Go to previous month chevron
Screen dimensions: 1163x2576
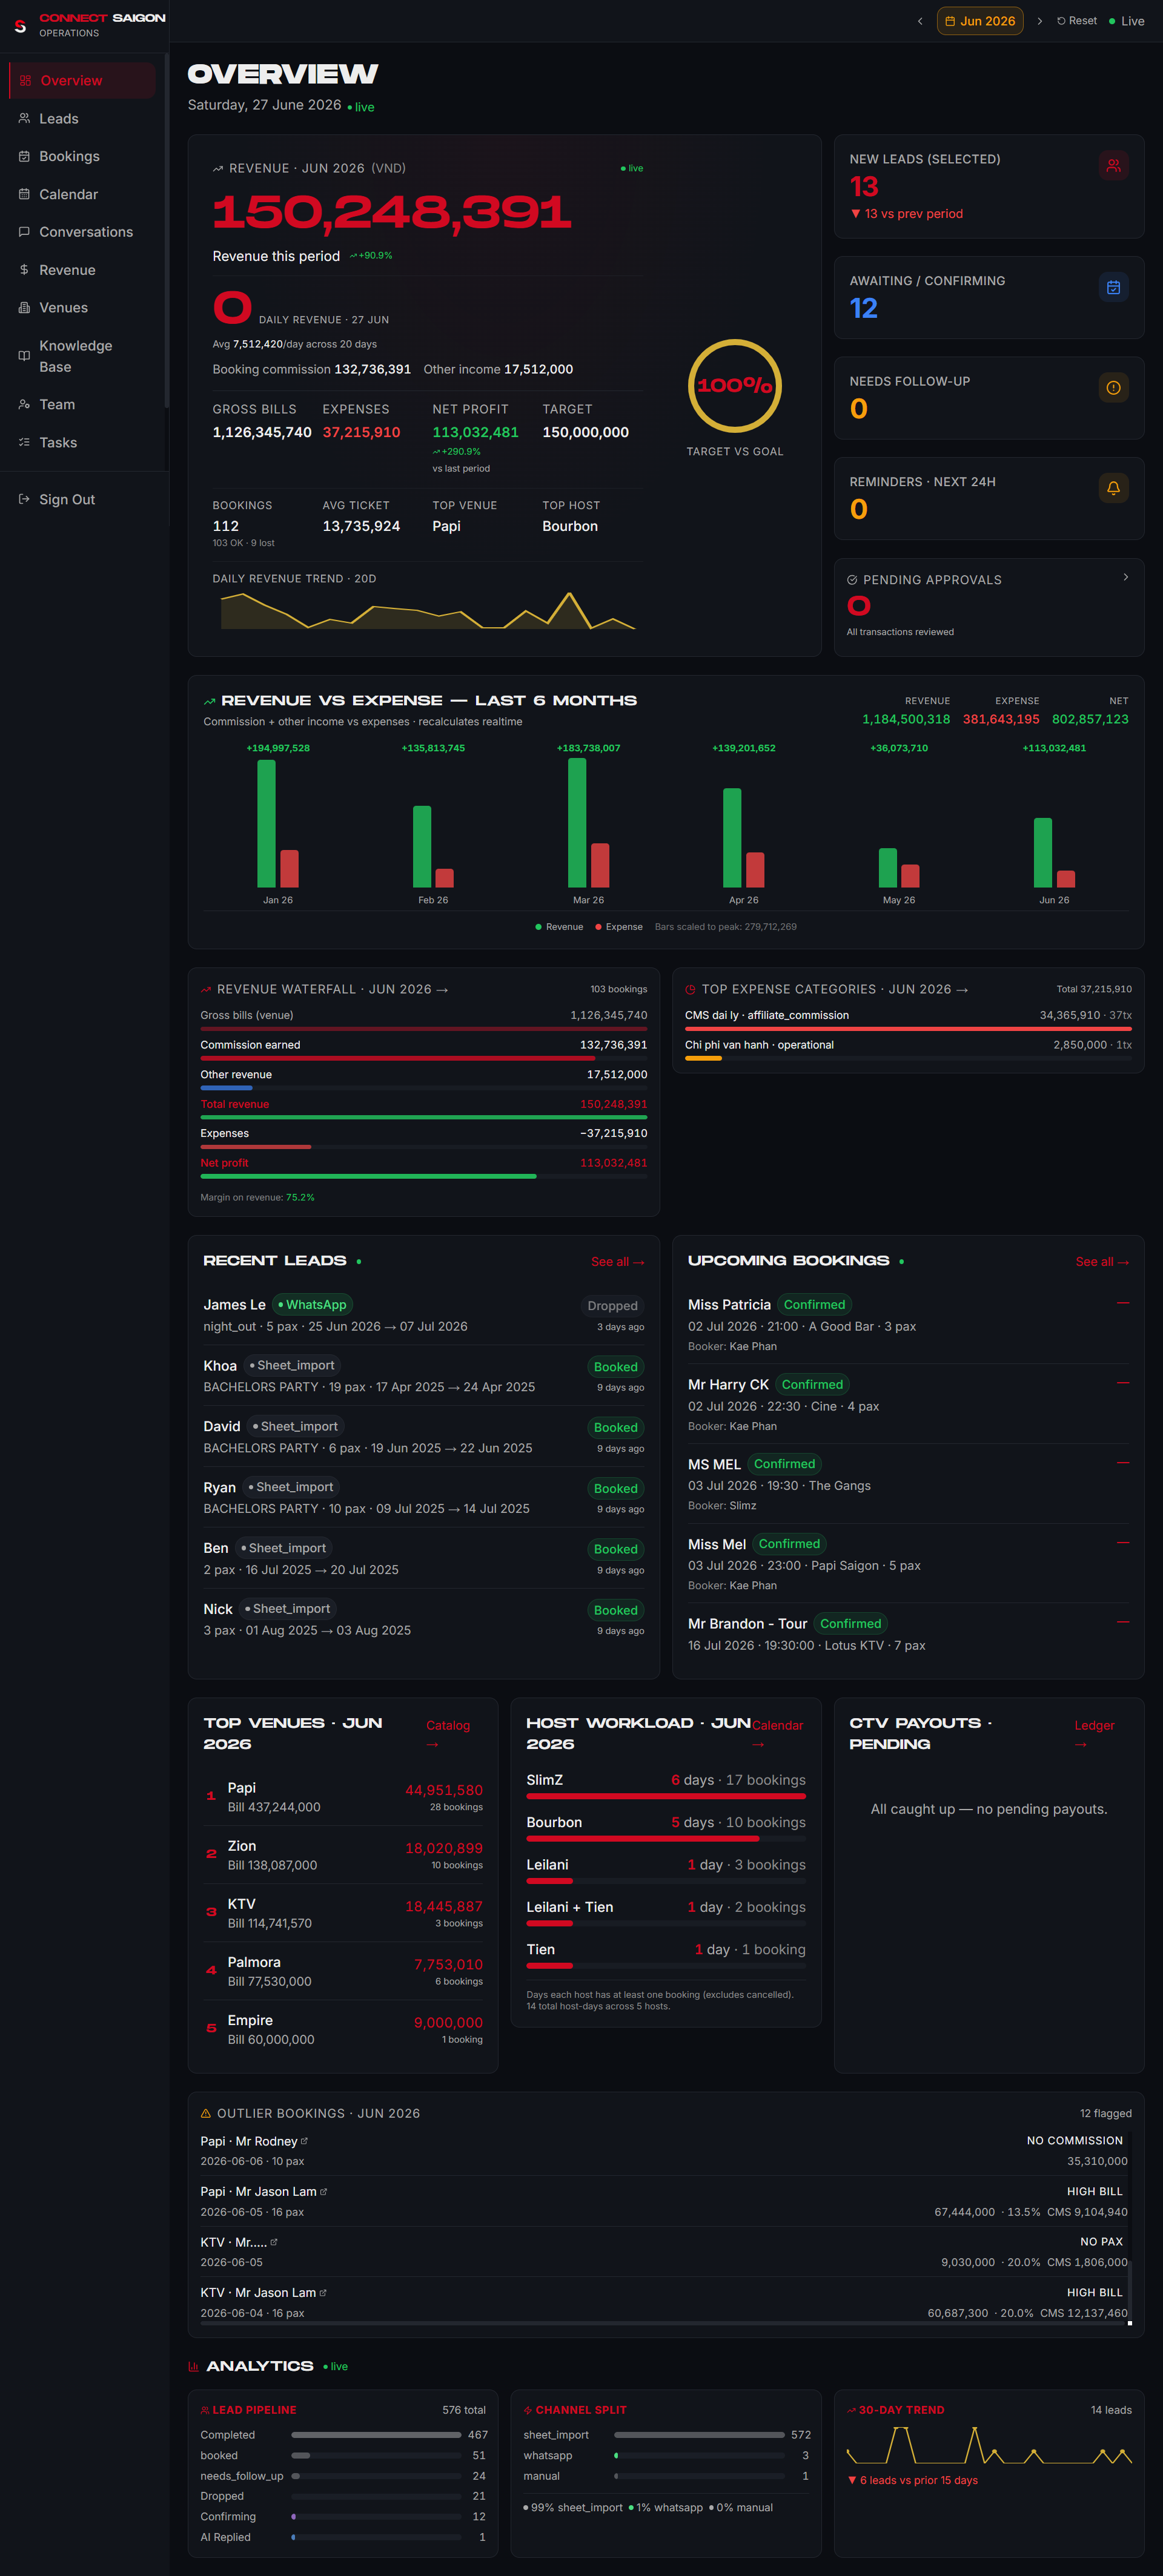(919, 21)
